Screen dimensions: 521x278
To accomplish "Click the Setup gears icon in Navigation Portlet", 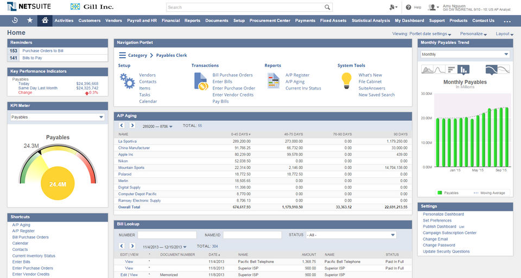I will click(127, 81).
